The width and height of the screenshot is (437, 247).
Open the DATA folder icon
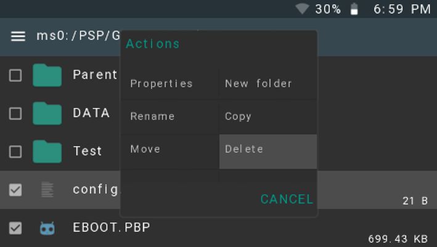47,113
